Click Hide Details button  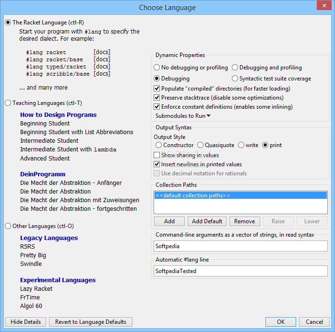click(x=25, y=322)
